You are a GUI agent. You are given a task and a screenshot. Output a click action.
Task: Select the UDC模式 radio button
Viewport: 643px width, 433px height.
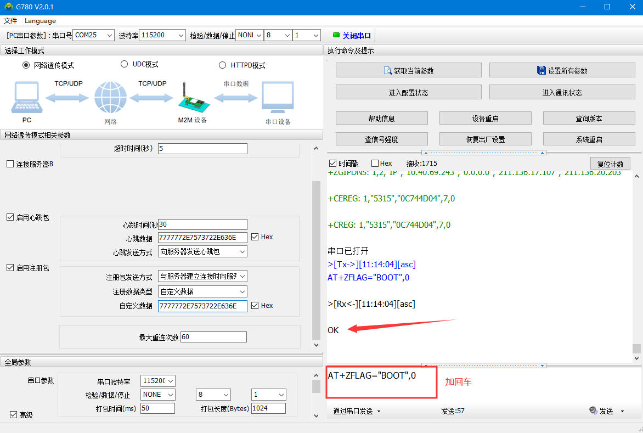tap(124, 64)
